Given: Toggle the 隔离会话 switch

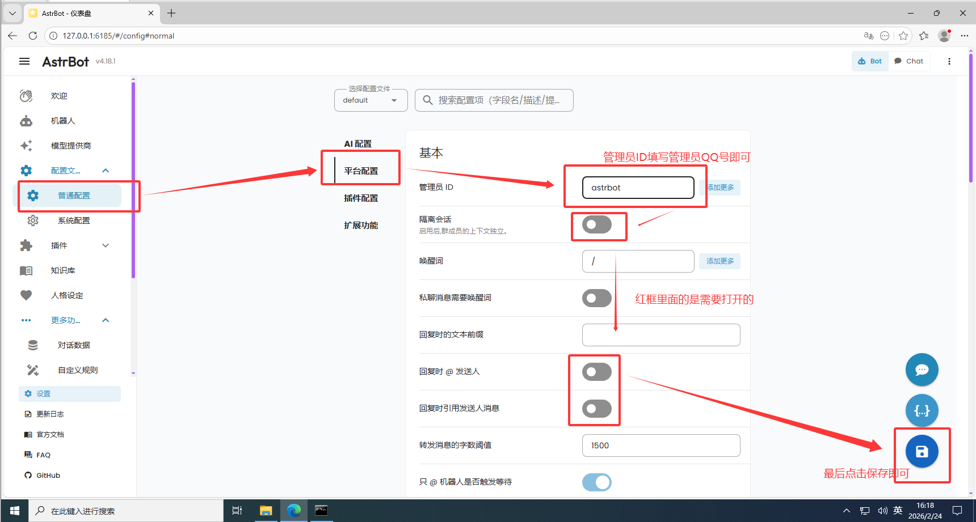Looking at the screenshot, I should 597,224.
